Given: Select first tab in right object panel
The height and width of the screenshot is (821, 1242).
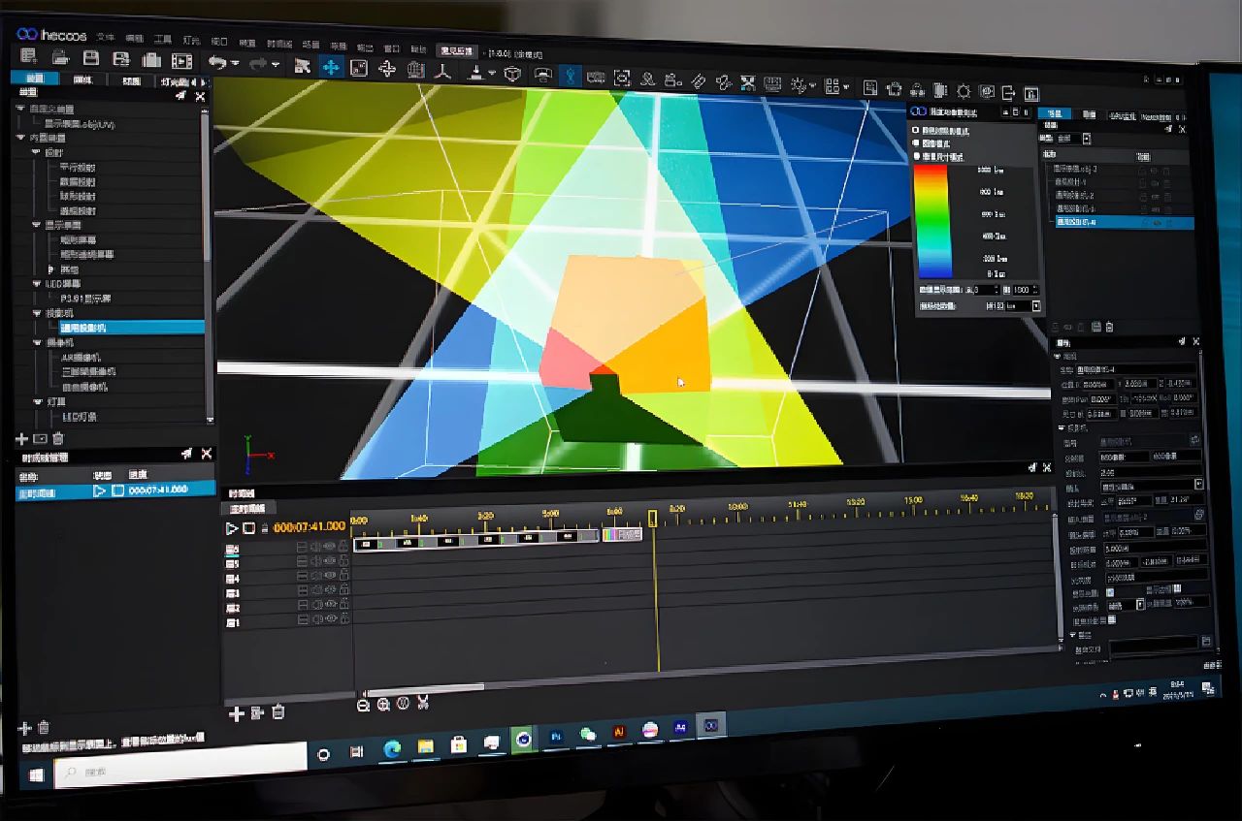Looking at the screenshot, I should point(1056,113).
